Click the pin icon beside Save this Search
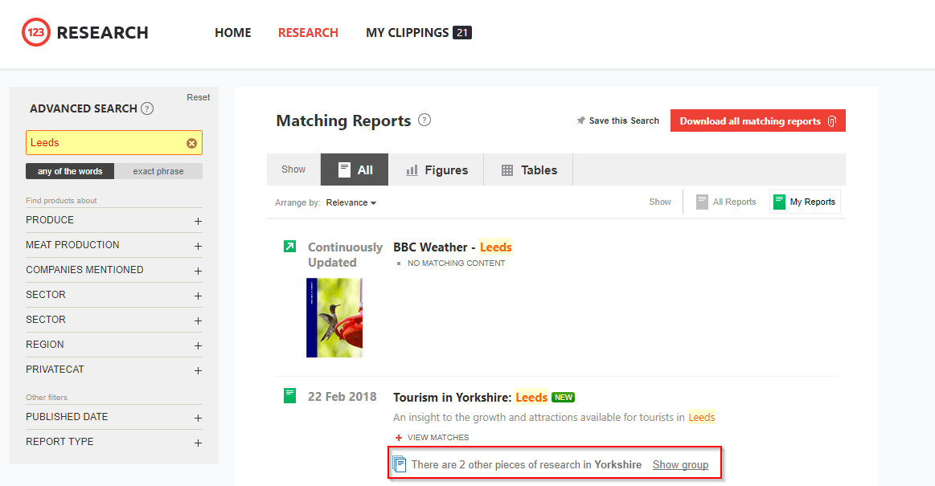The height and width of the screenshot is (486, 935). (x=581, y=120)
